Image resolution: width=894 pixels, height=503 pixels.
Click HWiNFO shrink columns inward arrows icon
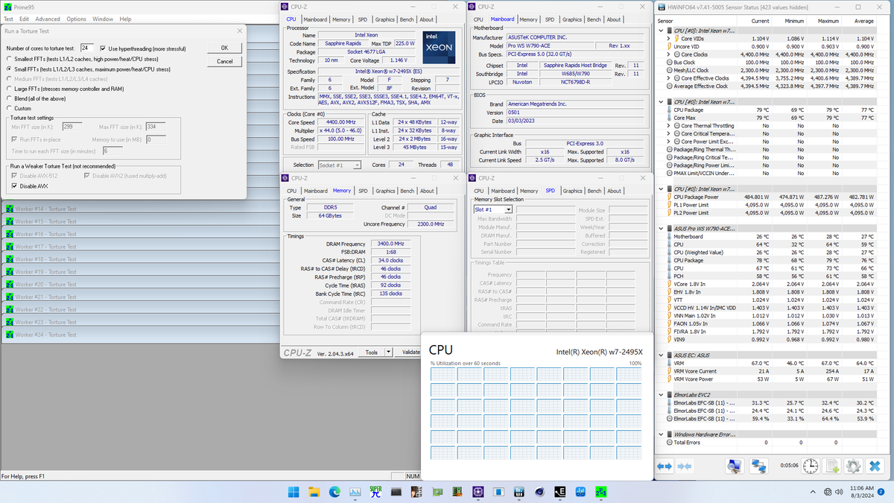point(683,466)
